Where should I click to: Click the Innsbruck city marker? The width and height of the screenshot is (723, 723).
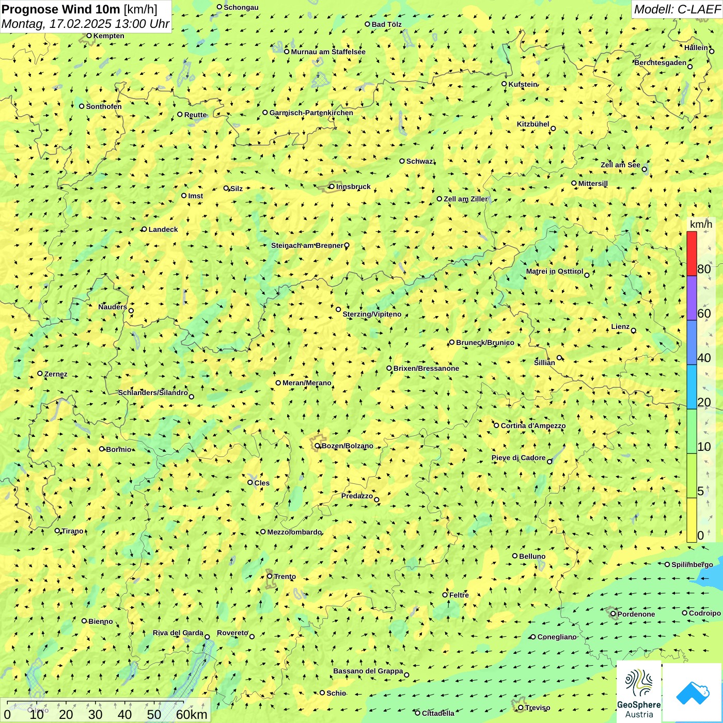pyautogui.click(x=332, y=186)
